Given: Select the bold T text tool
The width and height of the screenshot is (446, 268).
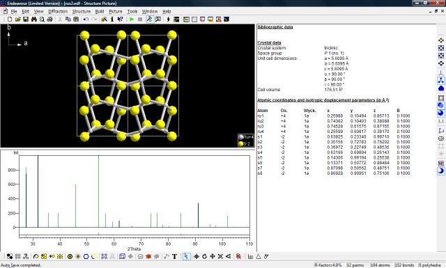Looking at the screenshot, I should pos(175,256).
